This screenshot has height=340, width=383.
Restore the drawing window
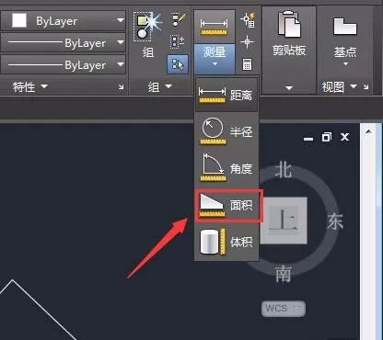tap(327, 137)
